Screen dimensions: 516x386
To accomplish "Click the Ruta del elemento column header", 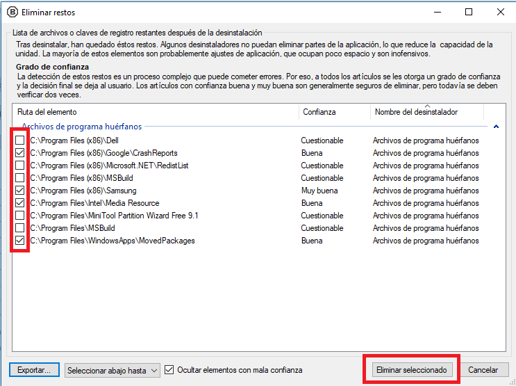I will pos(156,112).
